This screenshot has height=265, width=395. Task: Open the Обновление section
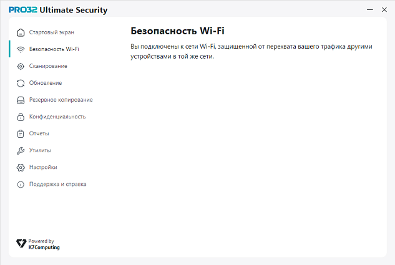(46, 83)
